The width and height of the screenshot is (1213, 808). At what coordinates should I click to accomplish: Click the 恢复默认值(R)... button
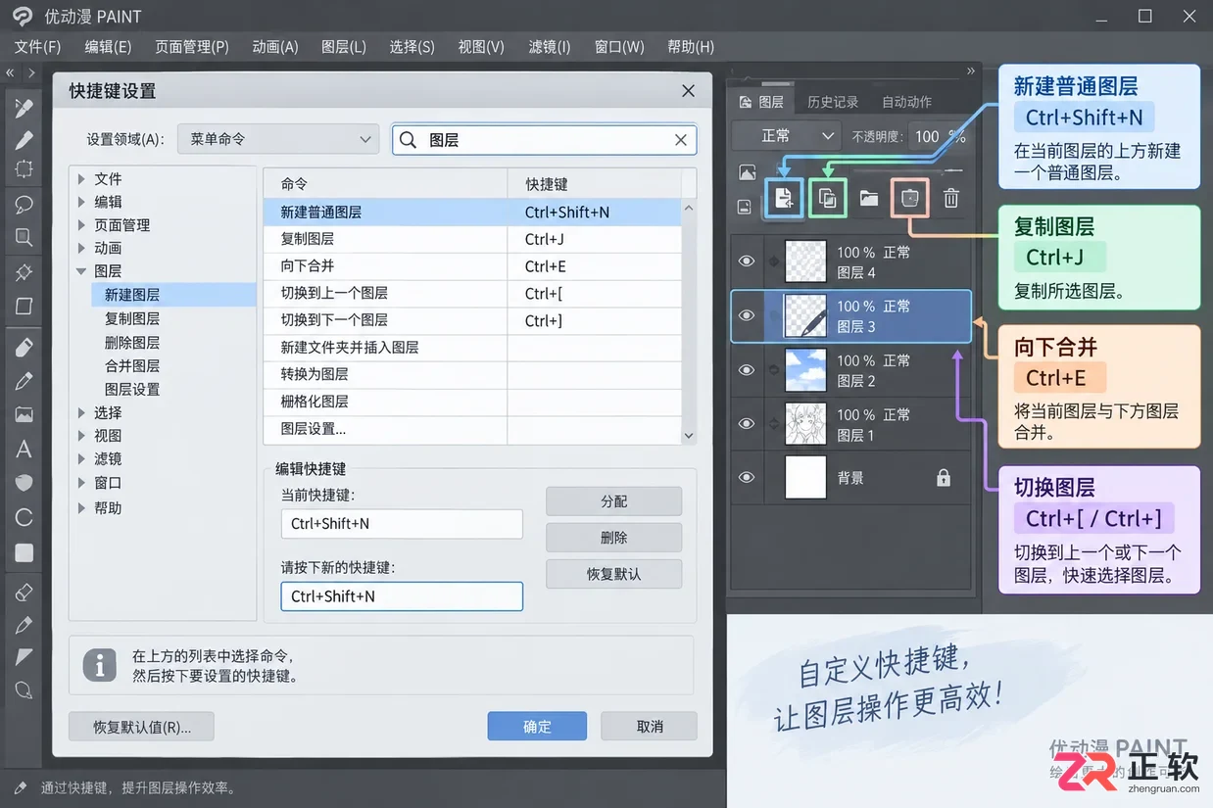click(141, 727)
